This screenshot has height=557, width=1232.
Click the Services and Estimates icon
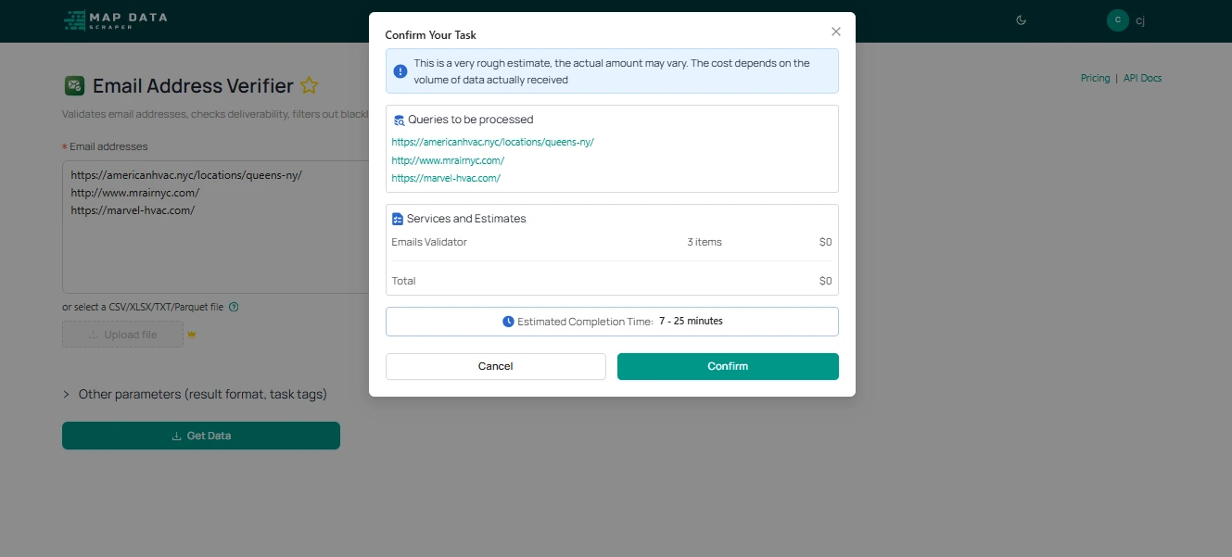[x=398, y=219]
